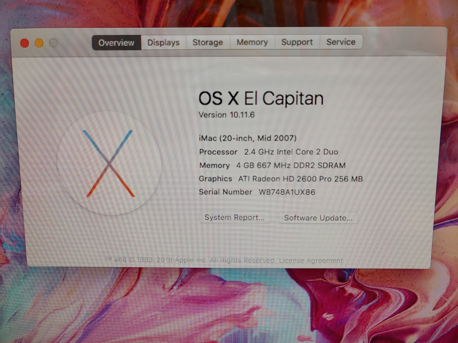
Task: Click the Processor label
Action: [218, 152]
